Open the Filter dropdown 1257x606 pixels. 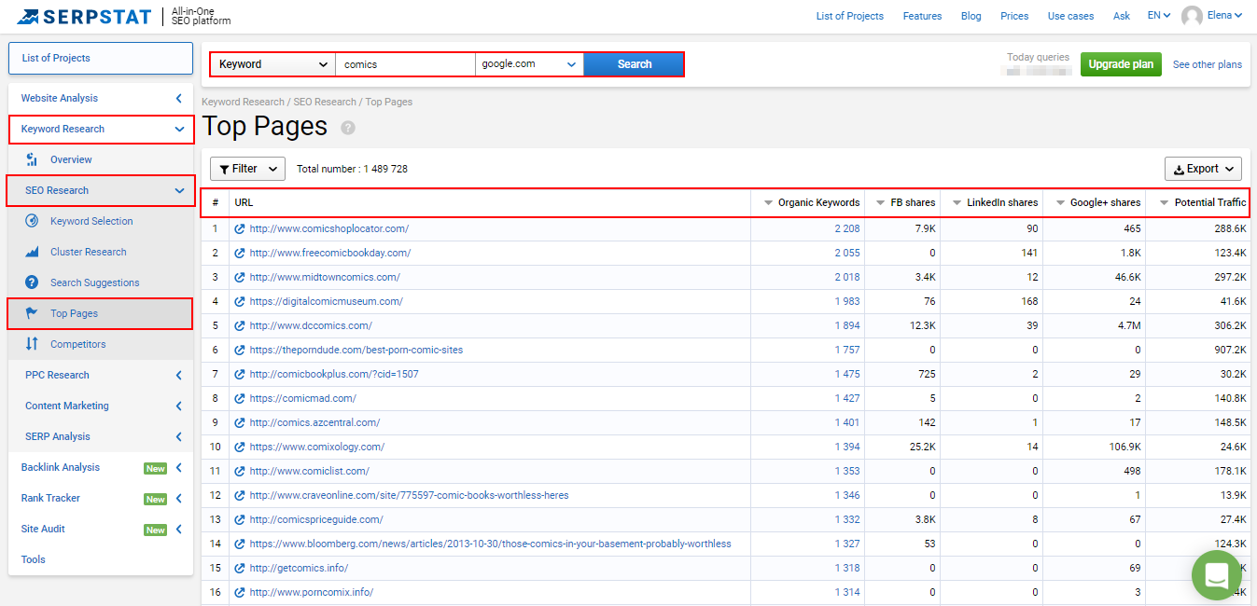pos(247,169)
